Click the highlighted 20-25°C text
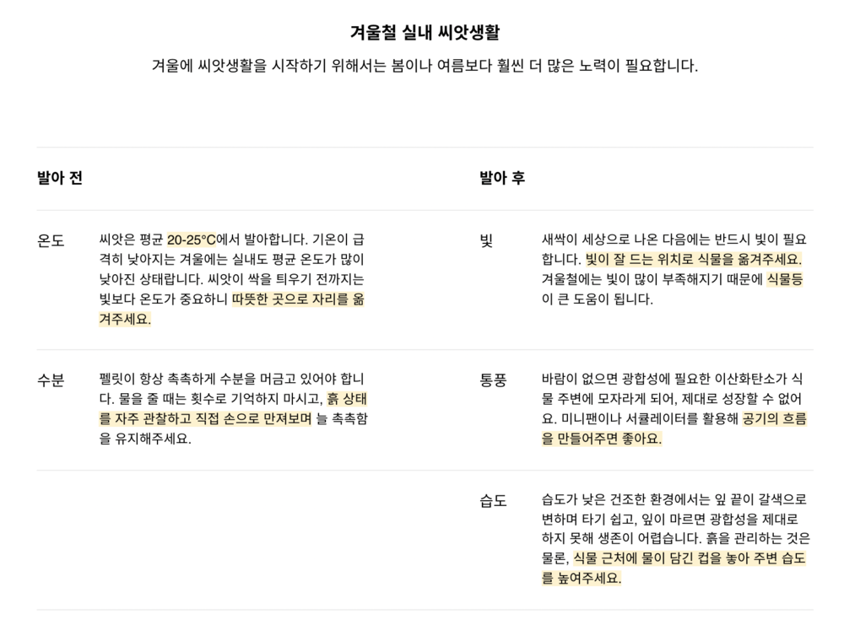This screenshot has height=625, width=844. click(x=192, y=240)
